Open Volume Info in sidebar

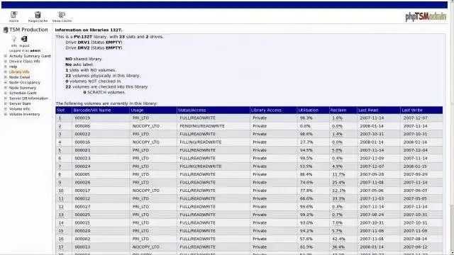point(20,108)
